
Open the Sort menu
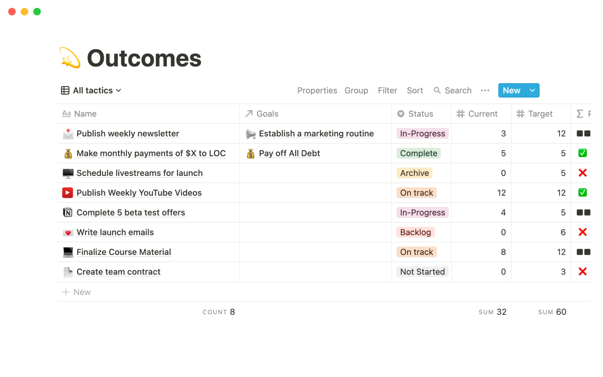point(415,90)
